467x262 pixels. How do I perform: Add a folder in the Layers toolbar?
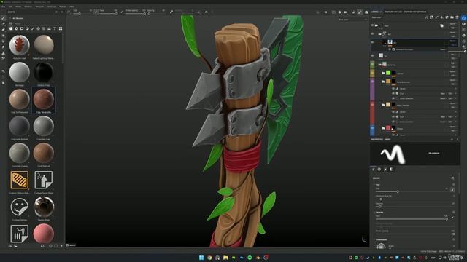click(x=452, y=17)
